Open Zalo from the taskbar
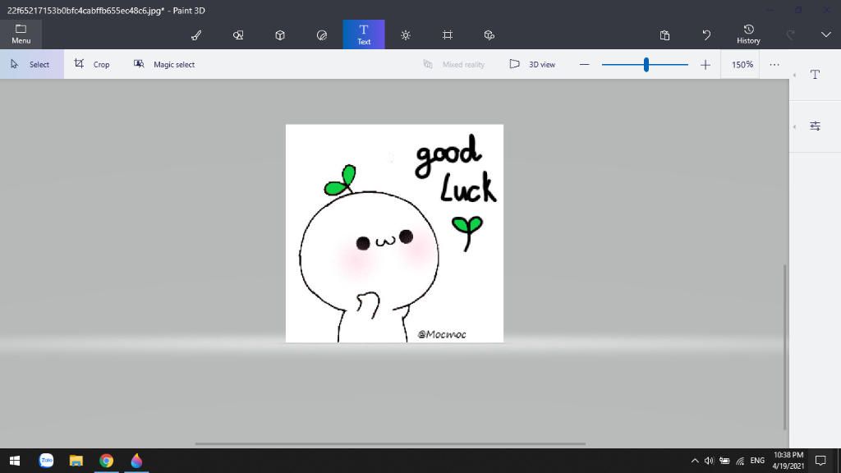 pyautogui.click(x=46, y=461)
